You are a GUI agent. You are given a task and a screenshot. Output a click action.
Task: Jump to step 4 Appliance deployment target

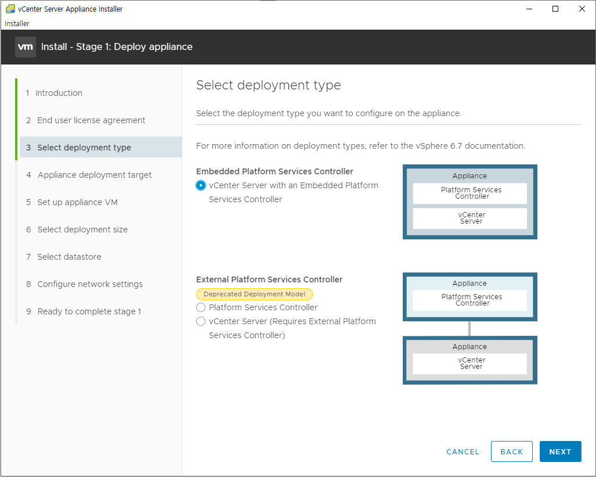89,175
